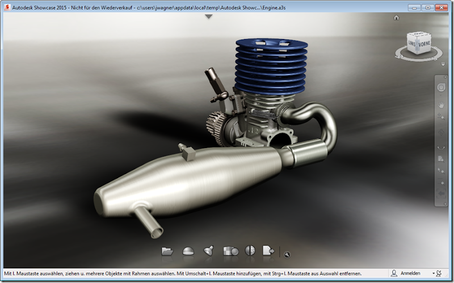
Task: Open navigation bar options dot at bottom
Action: (x=445, y=204)
